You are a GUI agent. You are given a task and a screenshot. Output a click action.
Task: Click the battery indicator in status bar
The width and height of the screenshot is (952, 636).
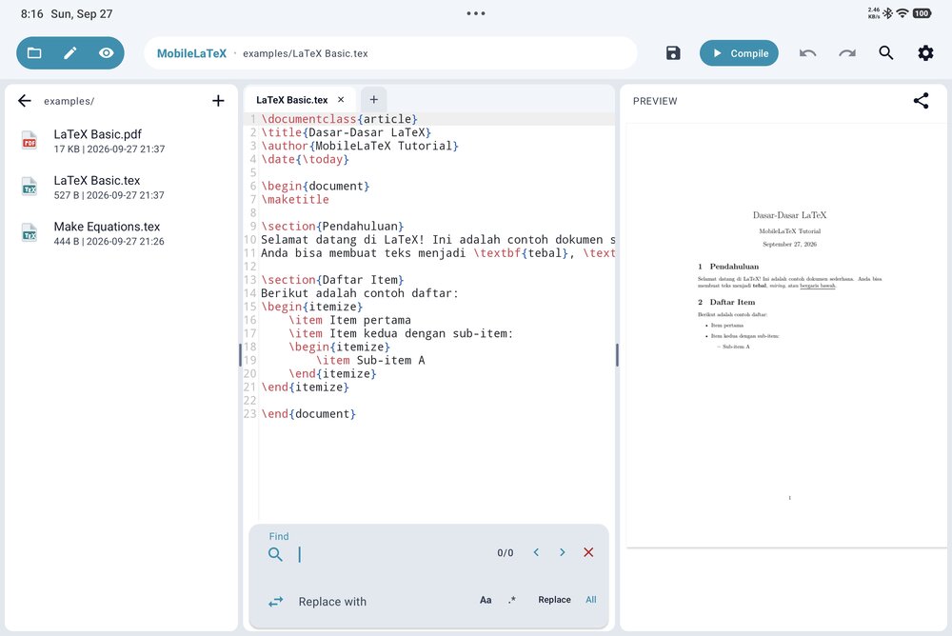[922, 13]
